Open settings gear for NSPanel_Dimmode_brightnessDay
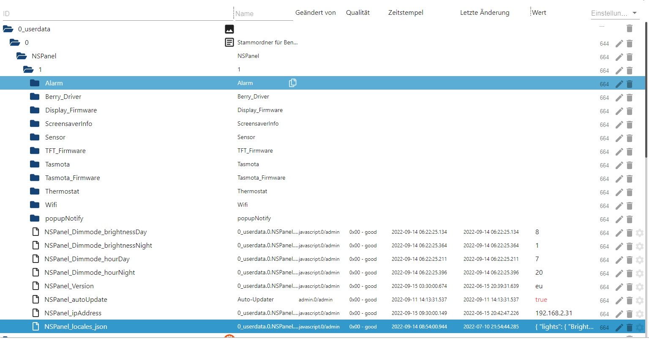 pyautogui.click(x=640, y=233)
